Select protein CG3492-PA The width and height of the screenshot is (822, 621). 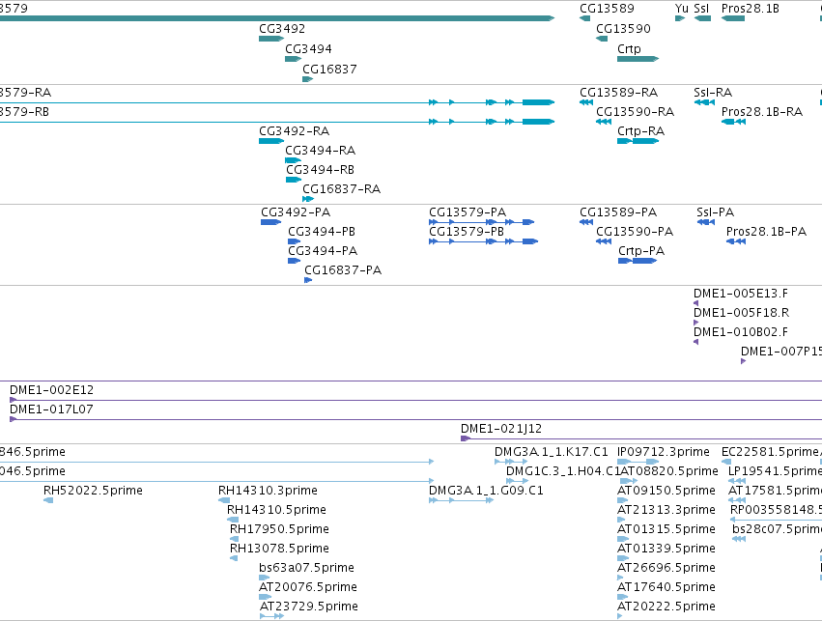point(271,222)
